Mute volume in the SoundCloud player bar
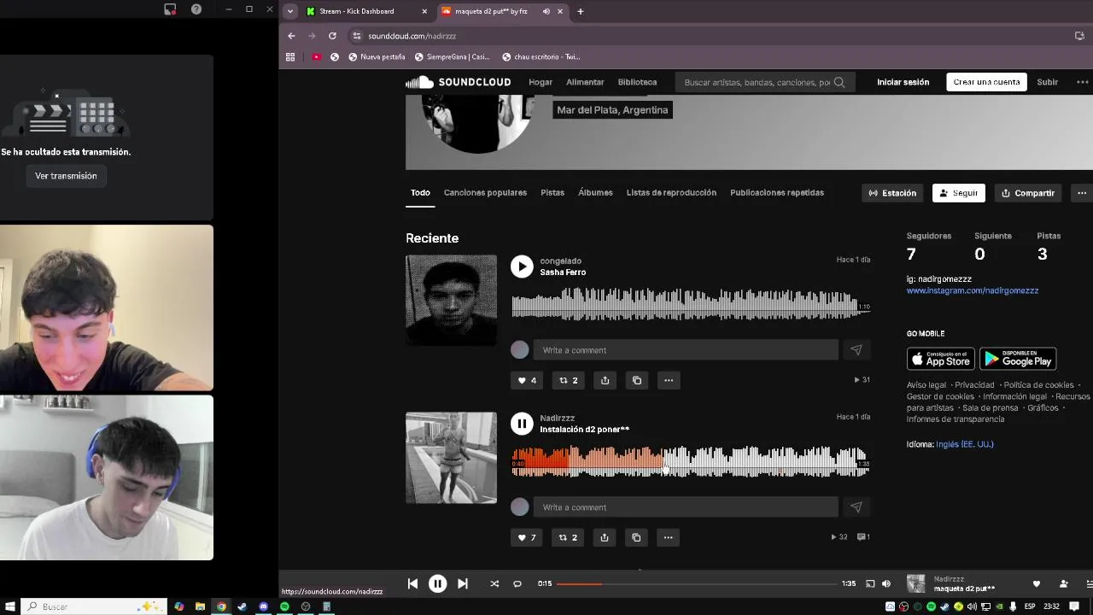Viewport: 1093px width, 615px height. (x=886, y=584)
